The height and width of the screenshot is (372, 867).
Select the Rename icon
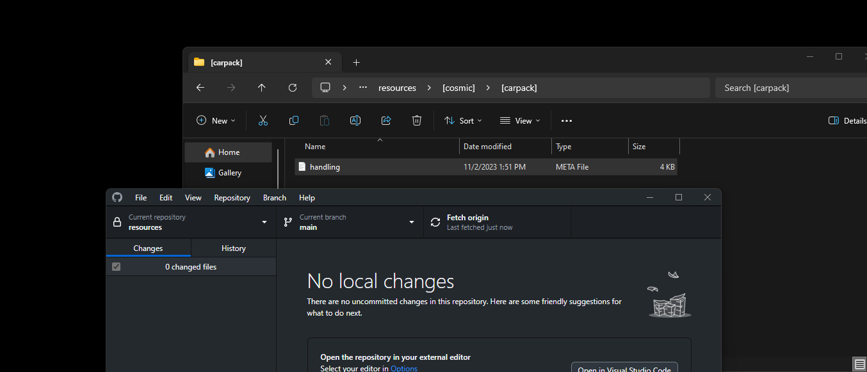pyautogui.click(x=355, y=120)
